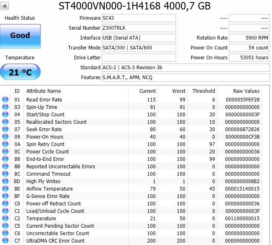Image resolution: width=272 pixels, height=245 pixels.
Task: Click status orb for Command Timeout
Action: tap(5, 174)
